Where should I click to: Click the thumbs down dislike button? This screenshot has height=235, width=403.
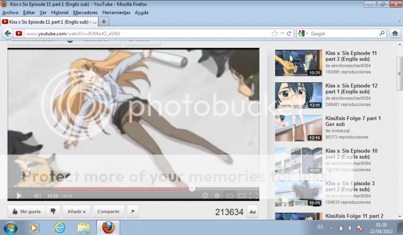coord(53,212)
